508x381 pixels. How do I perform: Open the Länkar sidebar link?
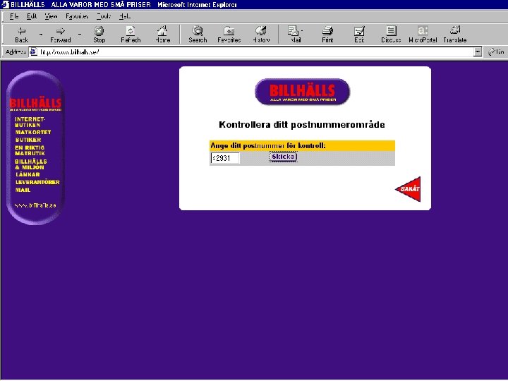coord(28,175)
